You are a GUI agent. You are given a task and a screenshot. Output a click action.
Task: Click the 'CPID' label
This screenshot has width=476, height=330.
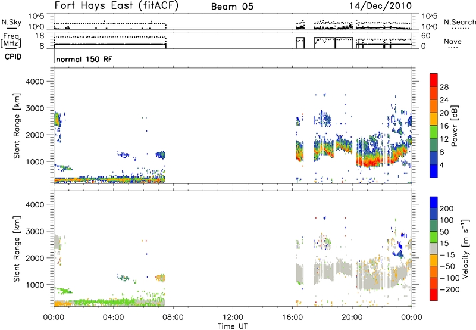click(13, 57)
